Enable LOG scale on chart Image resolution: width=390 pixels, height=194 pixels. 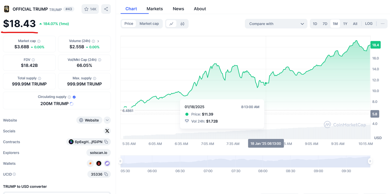coord(369,24)
